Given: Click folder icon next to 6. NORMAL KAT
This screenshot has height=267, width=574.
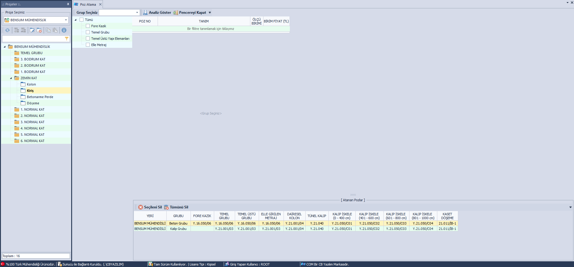Looking at the screenshot, I should [x=17, y=141].
